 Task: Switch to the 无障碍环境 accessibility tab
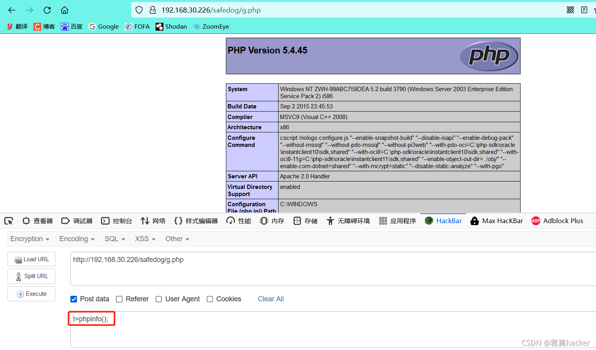pos(348,221)
